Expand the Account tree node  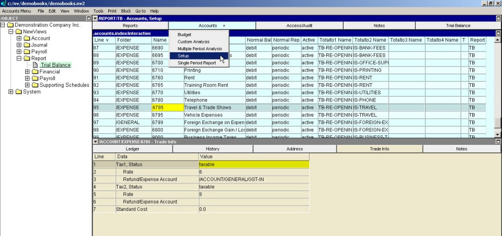(x=19, y=38)
